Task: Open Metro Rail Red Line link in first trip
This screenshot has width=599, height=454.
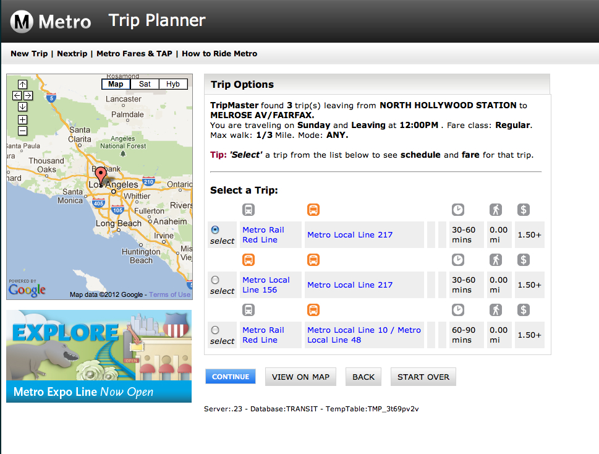Action: tap(263, 234)
